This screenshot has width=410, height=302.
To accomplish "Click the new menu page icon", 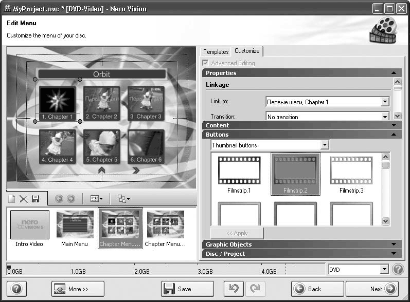I will point(11,199).
